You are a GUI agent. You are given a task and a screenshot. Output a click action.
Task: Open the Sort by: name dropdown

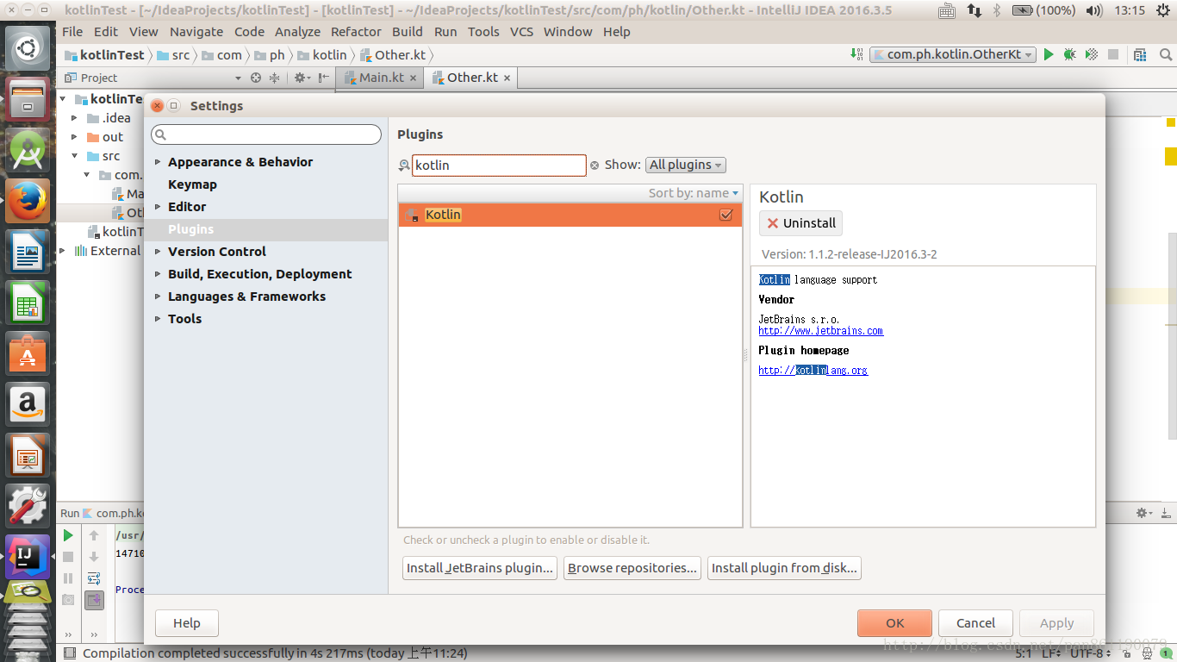point(694,193)
